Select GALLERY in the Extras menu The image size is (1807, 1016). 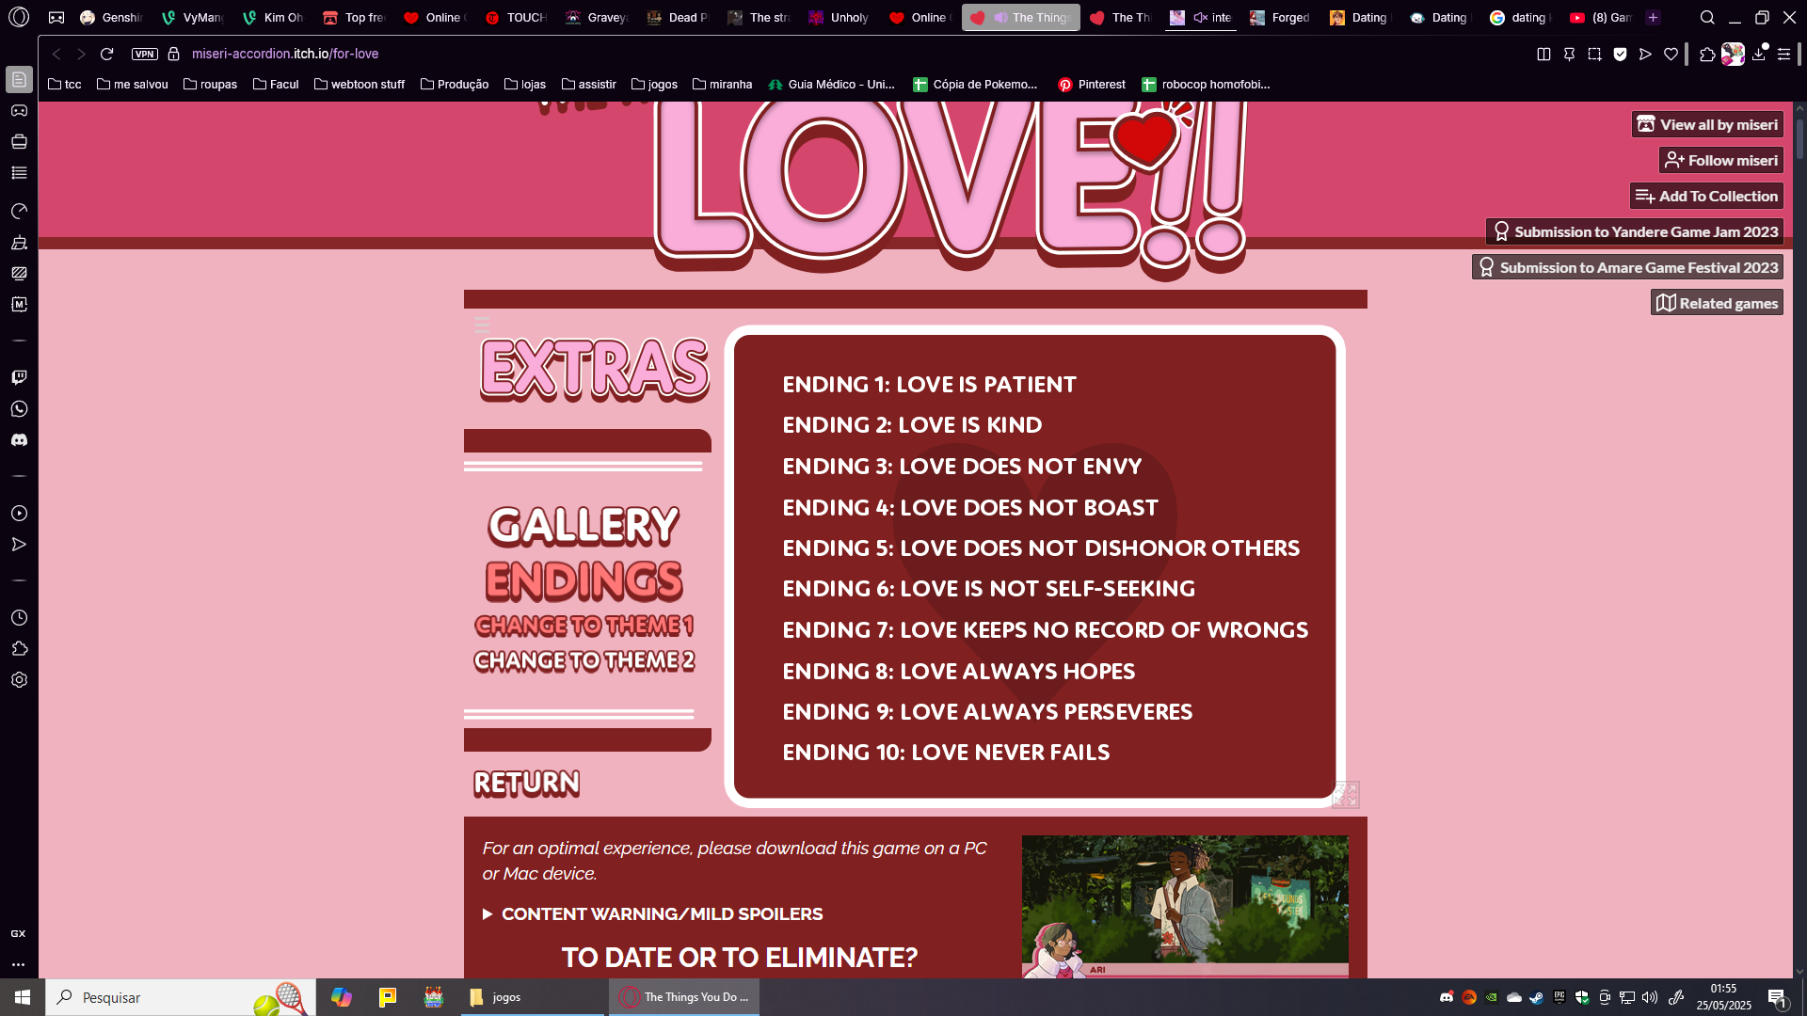coord(584,525)
